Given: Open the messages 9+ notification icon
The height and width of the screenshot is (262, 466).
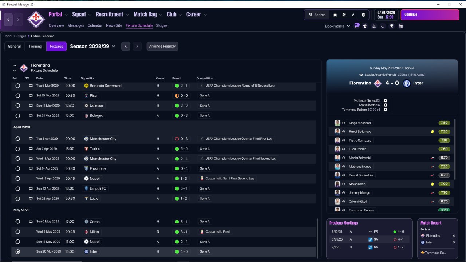Looking at the screenshot, I should (x=357, y=25).
